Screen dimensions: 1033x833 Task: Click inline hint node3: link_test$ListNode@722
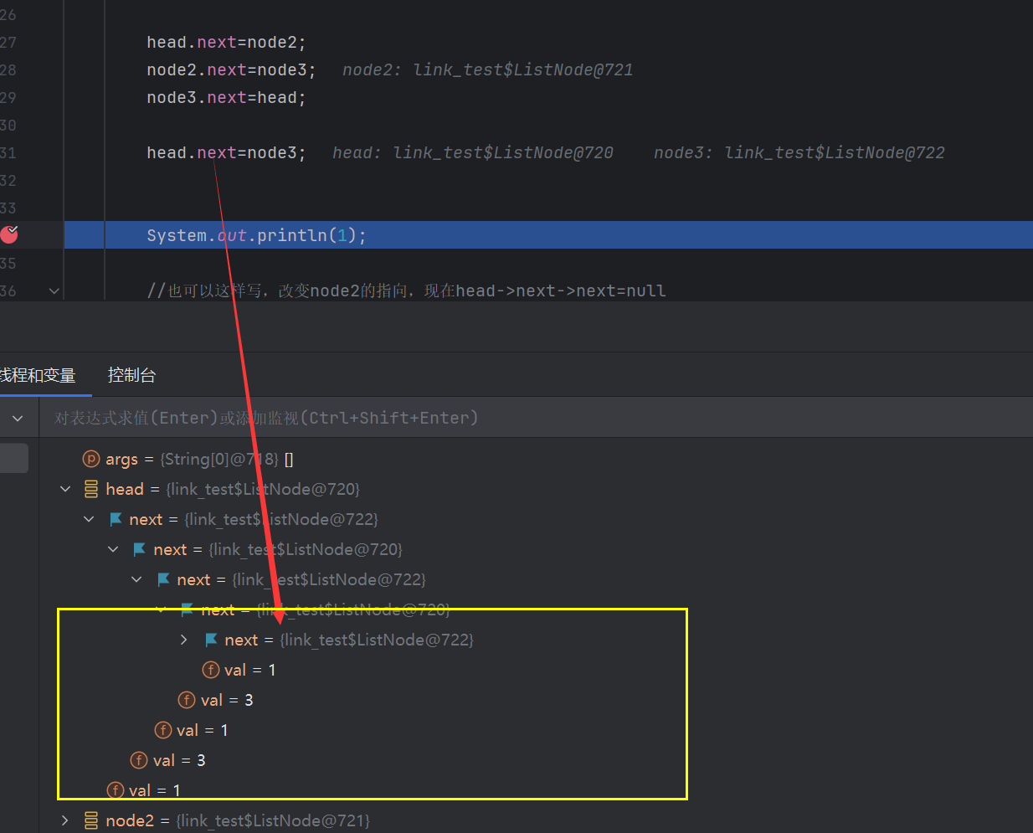tap(799, 152)
